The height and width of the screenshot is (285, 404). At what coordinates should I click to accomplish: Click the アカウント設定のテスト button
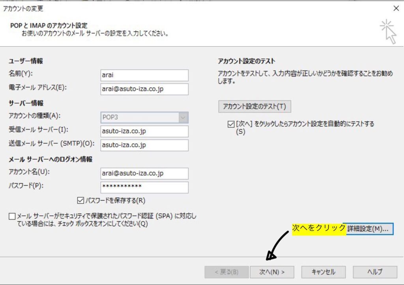click(254, 106)
